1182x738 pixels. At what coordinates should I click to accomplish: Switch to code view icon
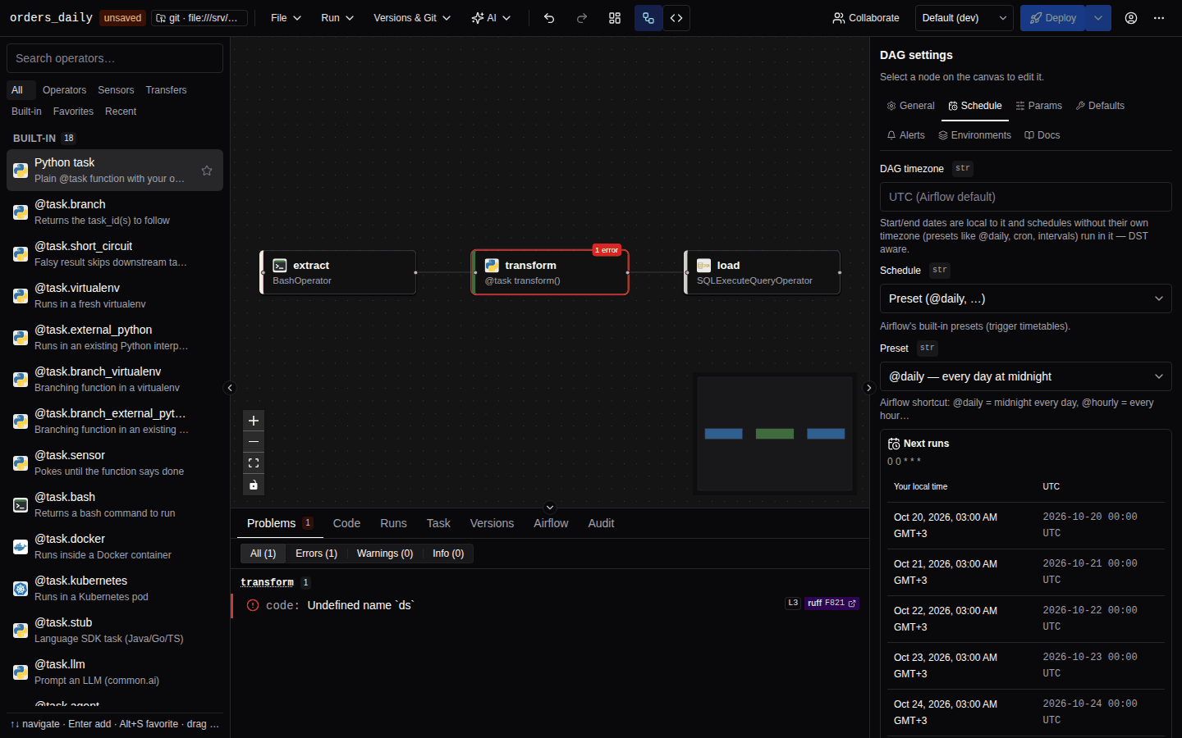click(676, 18)
